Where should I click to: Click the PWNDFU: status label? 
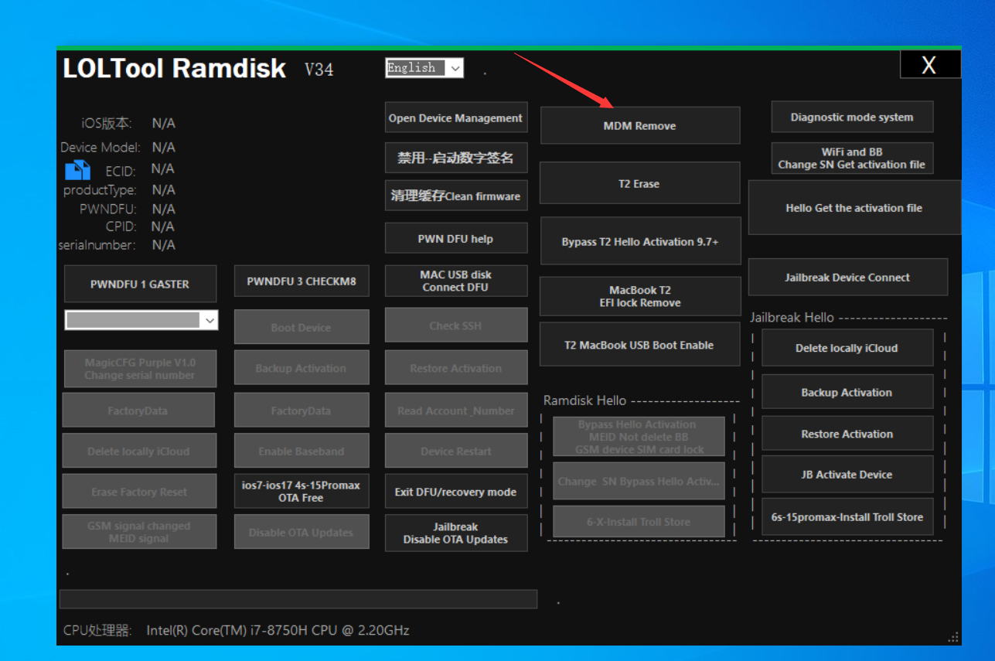tap(107, 209)
